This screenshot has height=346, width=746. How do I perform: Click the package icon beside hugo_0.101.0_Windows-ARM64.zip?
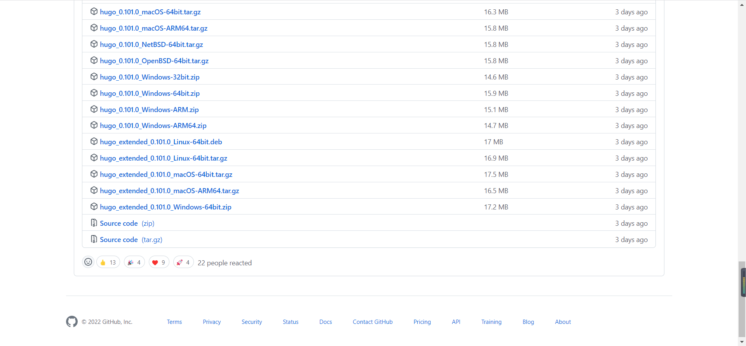coord(94,125)
